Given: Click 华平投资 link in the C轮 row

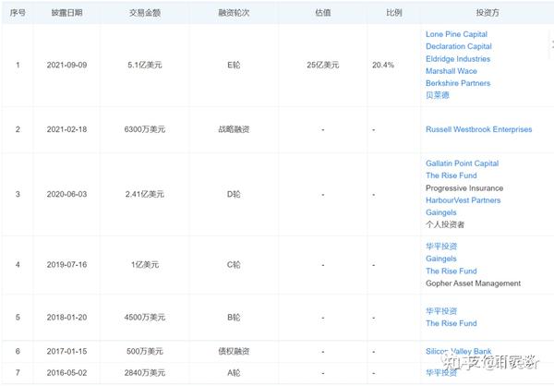Looking at the screenshot, I should tap(441, 246).
